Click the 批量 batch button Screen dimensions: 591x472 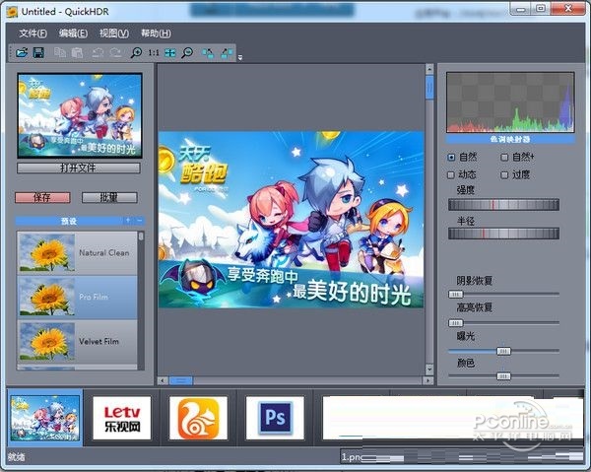[109, 197]
